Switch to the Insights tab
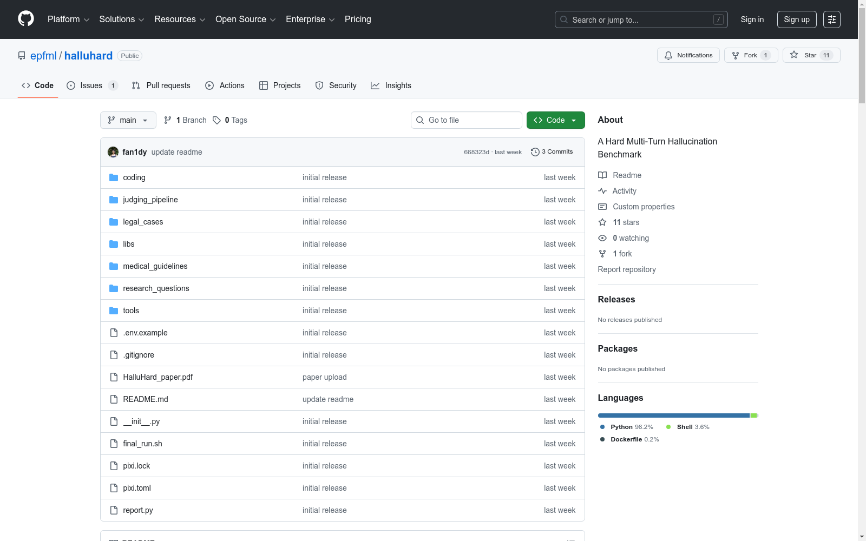The width and height of the screenshot is (866, 541). coord(391,85)
